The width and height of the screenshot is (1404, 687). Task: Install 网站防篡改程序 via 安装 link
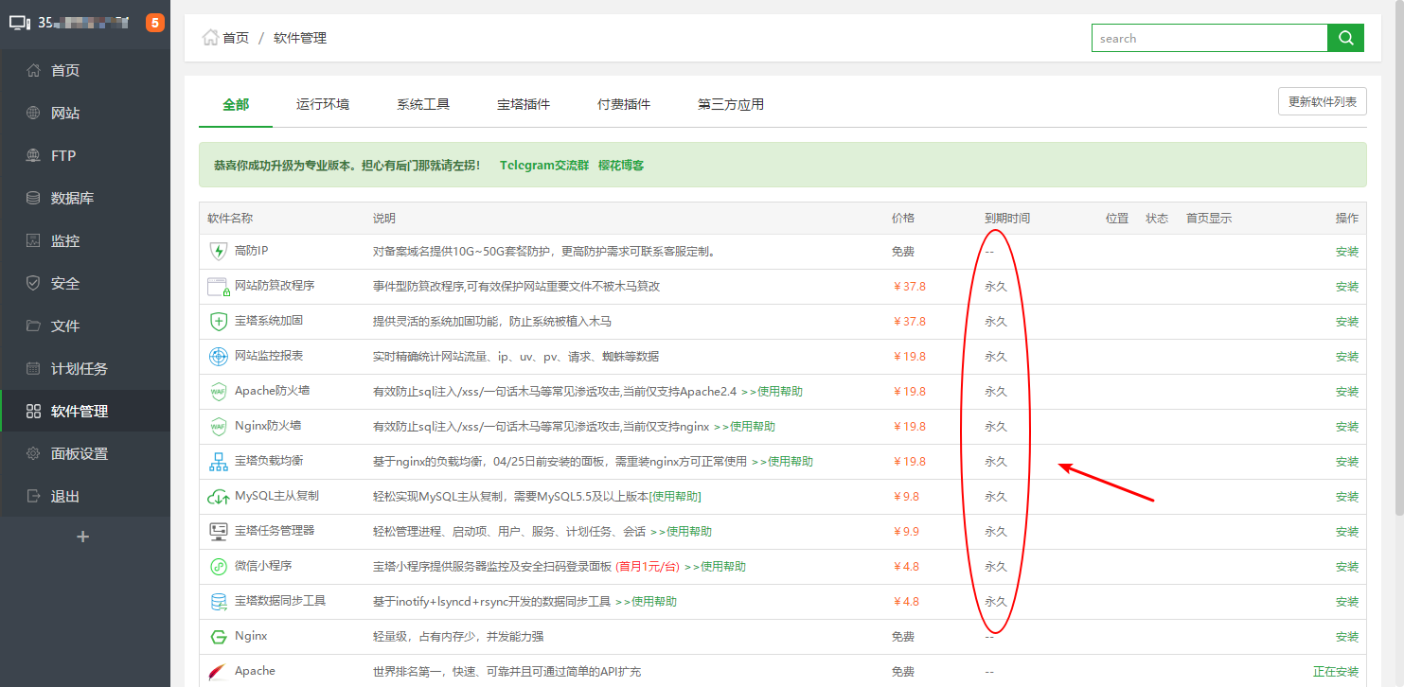[1346, 287]
